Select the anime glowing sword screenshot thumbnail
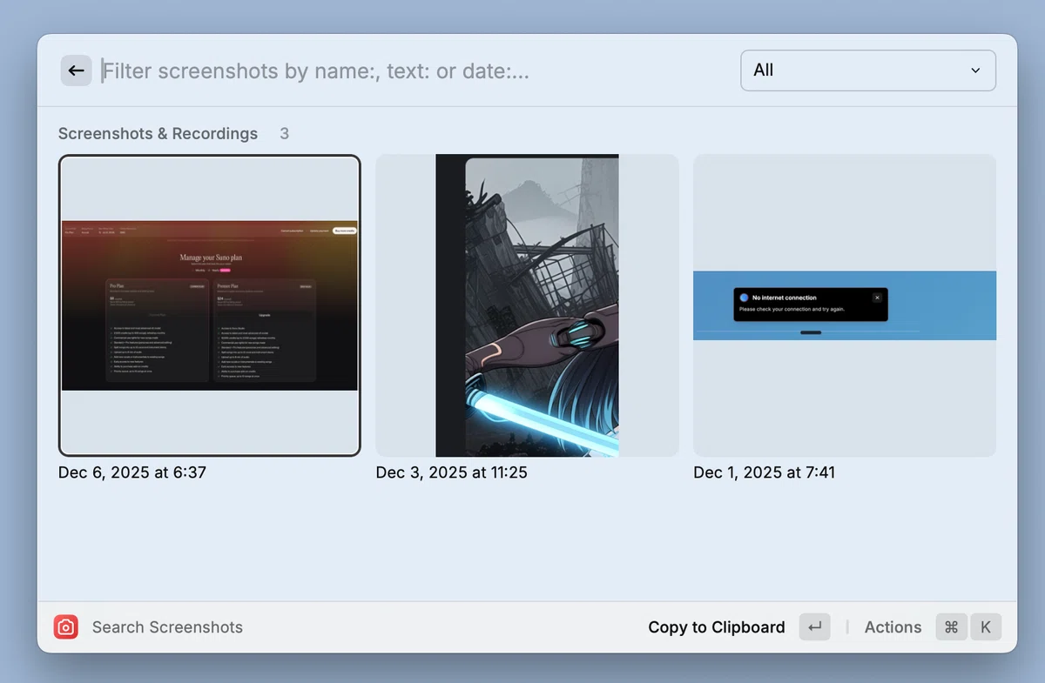 527,305
